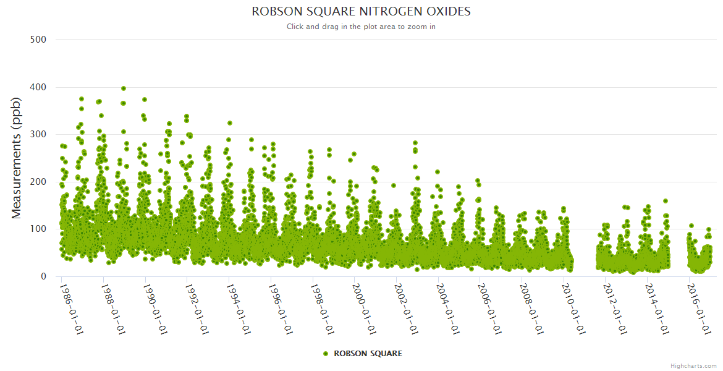Toggle the ROBSON SQUARE series legend label

point(368,354)
